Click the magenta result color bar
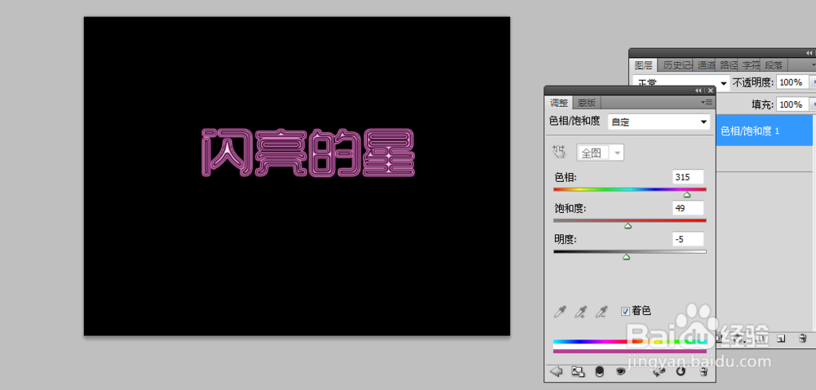816x390 pixels. pyautogui.click(x=630, y=351)
